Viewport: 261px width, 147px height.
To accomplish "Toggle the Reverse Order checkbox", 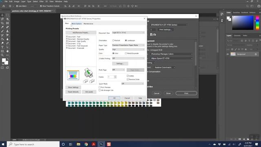I will coord(128,79).
